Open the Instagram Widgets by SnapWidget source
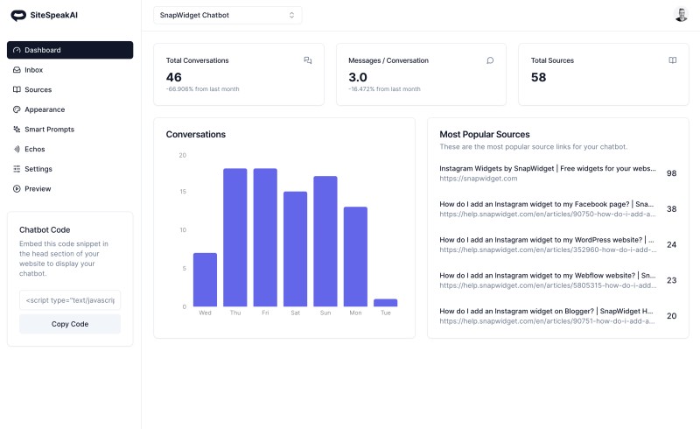 coord(548,168)
